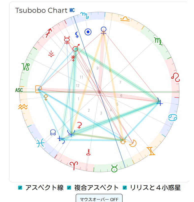This screenshot has width=194, height=202.
Task: Click the ASC label on the left
Action: tap(19, 90)
